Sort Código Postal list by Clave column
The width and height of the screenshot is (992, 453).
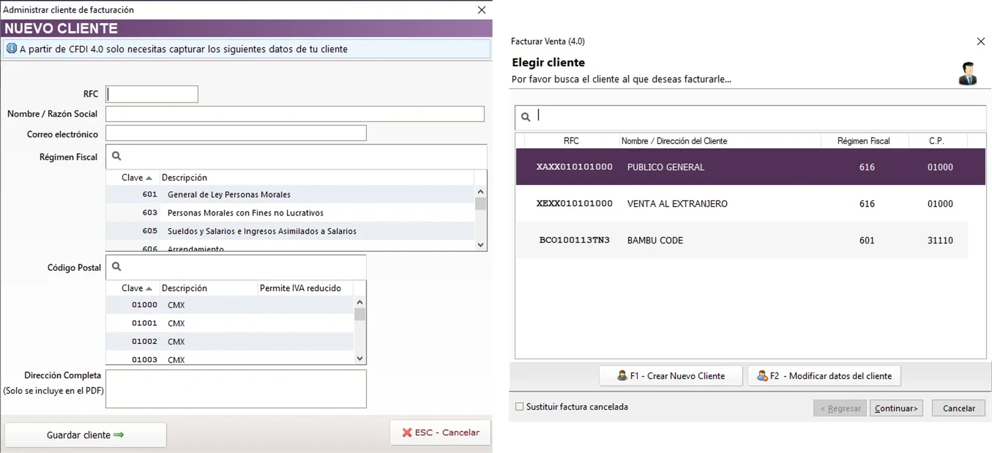(x=136, y=288)
